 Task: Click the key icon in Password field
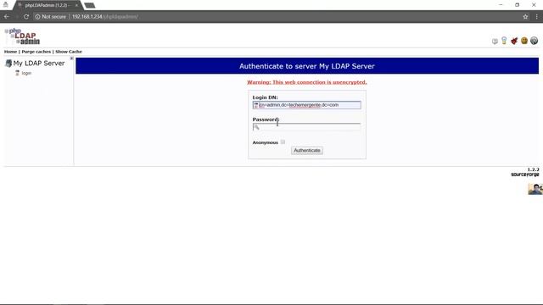[256, 127]
